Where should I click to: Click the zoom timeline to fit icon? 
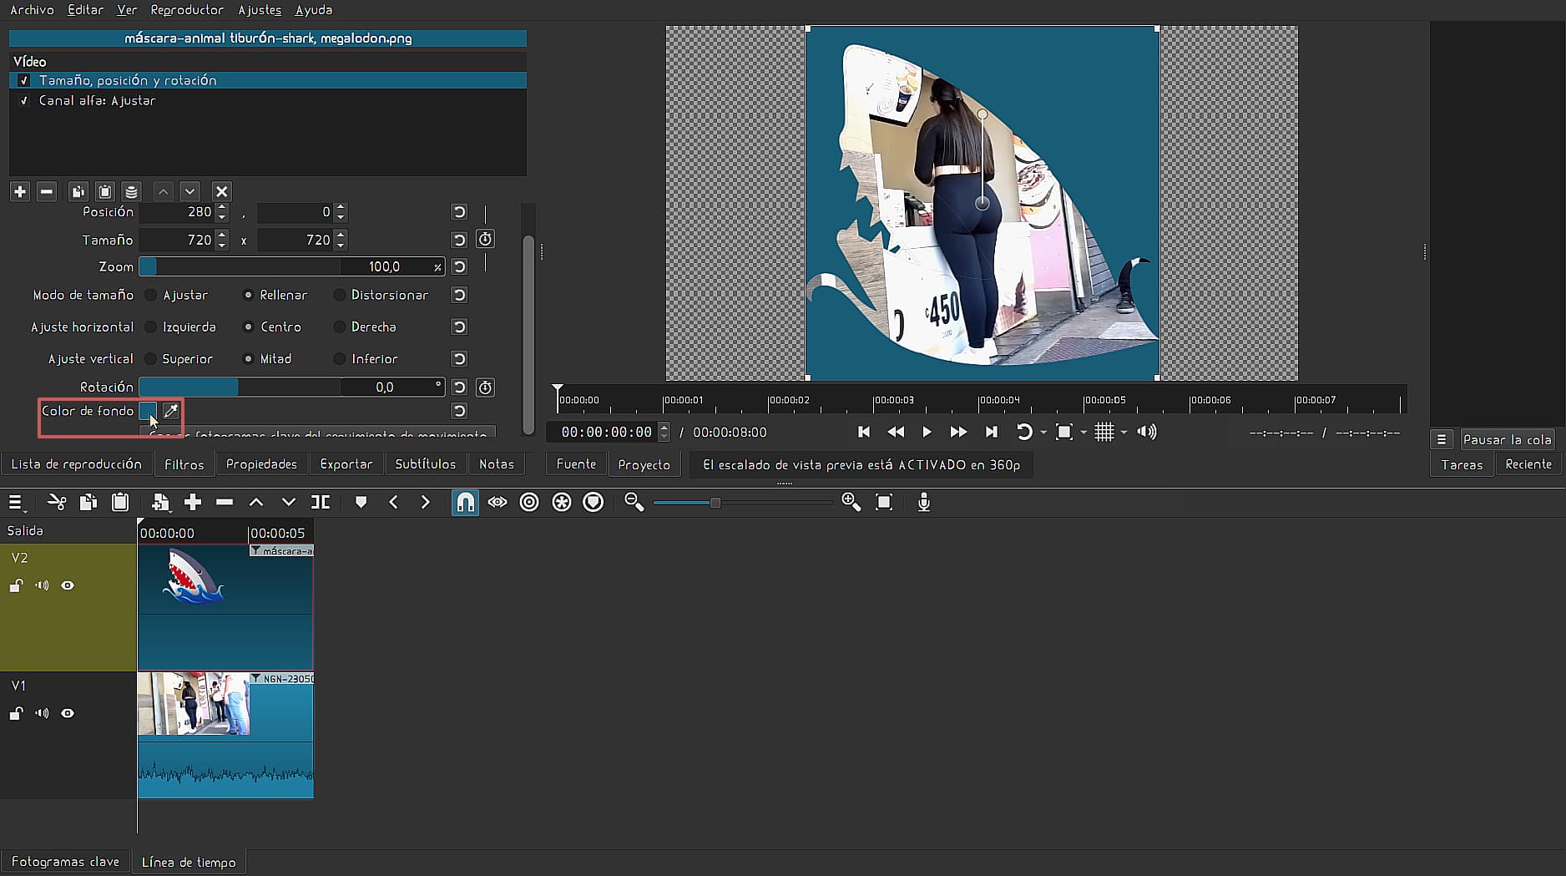[884, 502]
